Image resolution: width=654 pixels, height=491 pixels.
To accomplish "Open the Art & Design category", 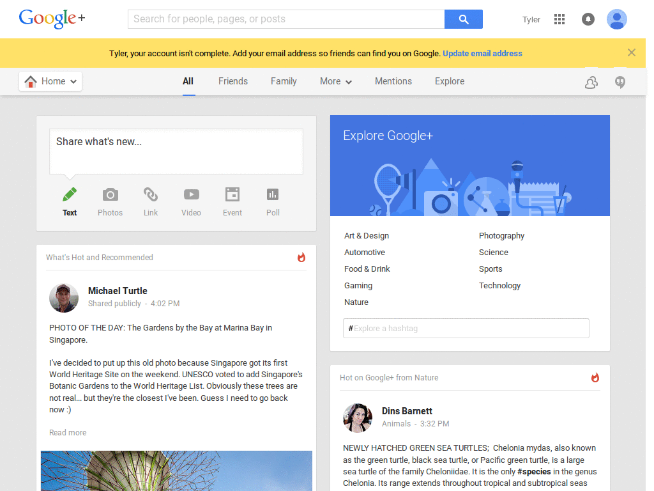I will tap(367, 235).
